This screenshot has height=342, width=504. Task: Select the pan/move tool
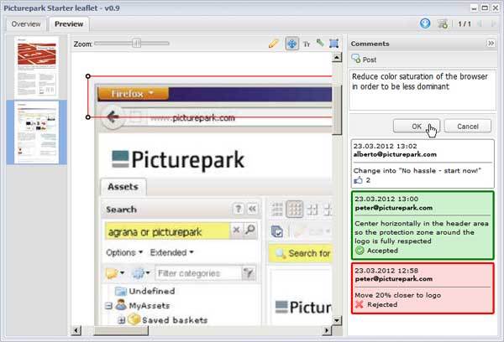[291, 44]
